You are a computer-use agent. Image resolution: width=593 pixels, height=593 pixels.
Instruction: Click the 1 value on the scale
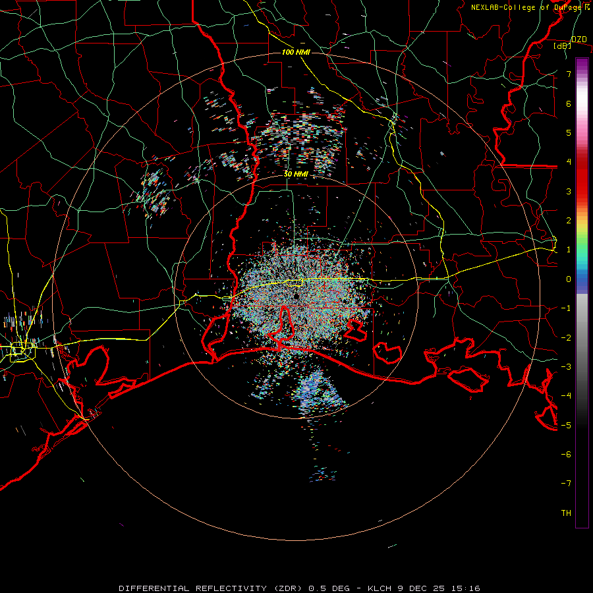[x=569, y=250]
